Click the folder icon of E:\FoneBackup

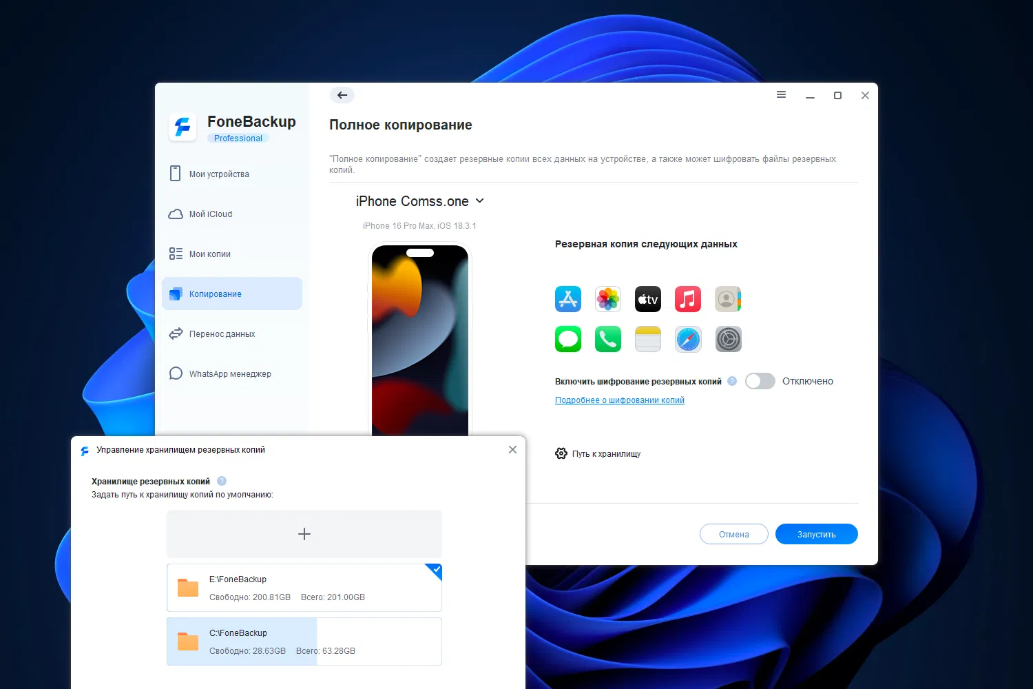pos(188,588)
